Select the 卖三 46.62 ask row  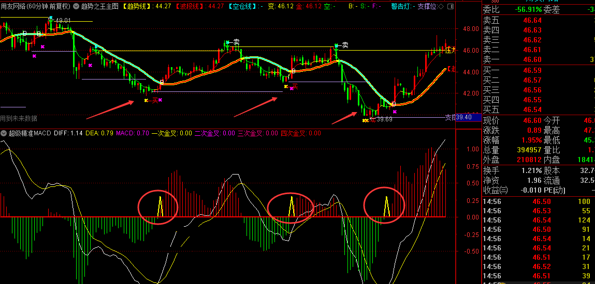(538, 40)
